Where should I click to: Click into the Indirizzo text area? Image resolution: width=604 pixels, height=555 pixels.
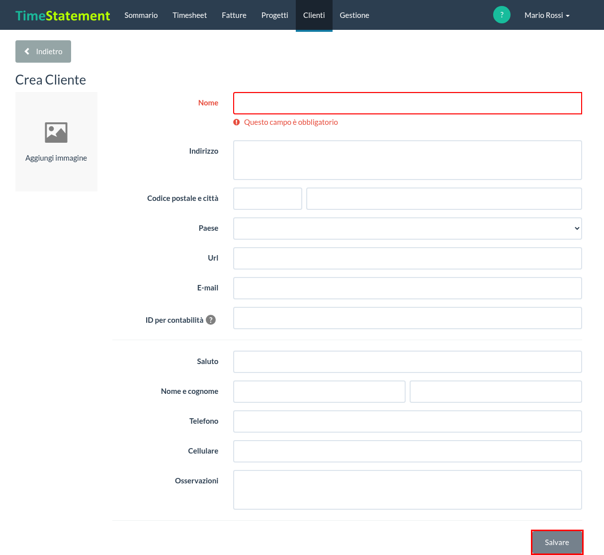tap(408, 160)
